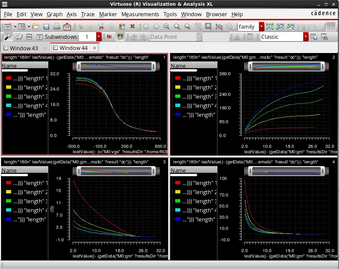This screenshot has width=339, height=269.
Task: Click the Subwindows number field
Action: coord(87,37)
